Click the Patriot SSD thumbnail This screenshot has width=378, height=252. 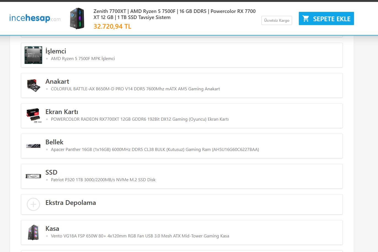(x=33, y=176)
